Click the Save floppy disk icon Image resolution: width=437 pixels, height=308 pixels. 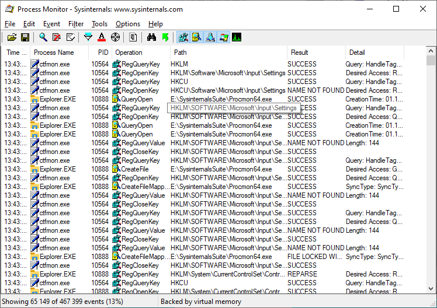(x=25, y=37)
